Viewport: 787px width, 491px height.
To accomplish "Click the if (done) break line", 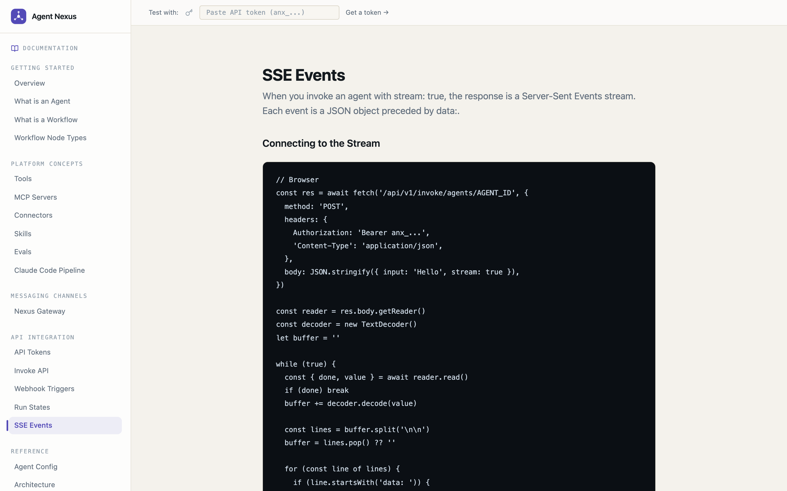I will coord(316,390).
